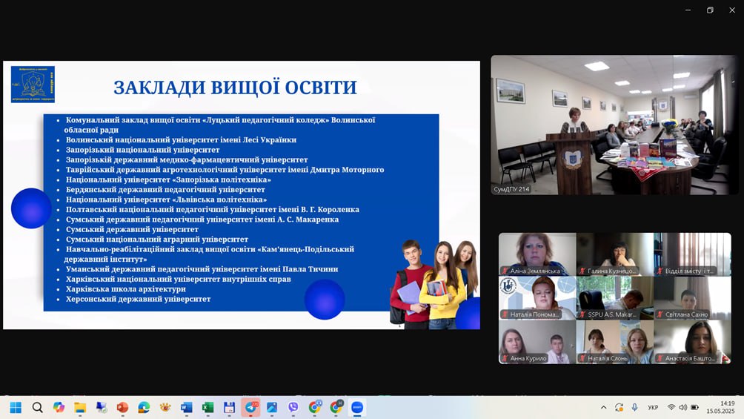The image size is (744, 419).
Task: Click muted mic icon beside Наталія Слонь
Action: 582,358
